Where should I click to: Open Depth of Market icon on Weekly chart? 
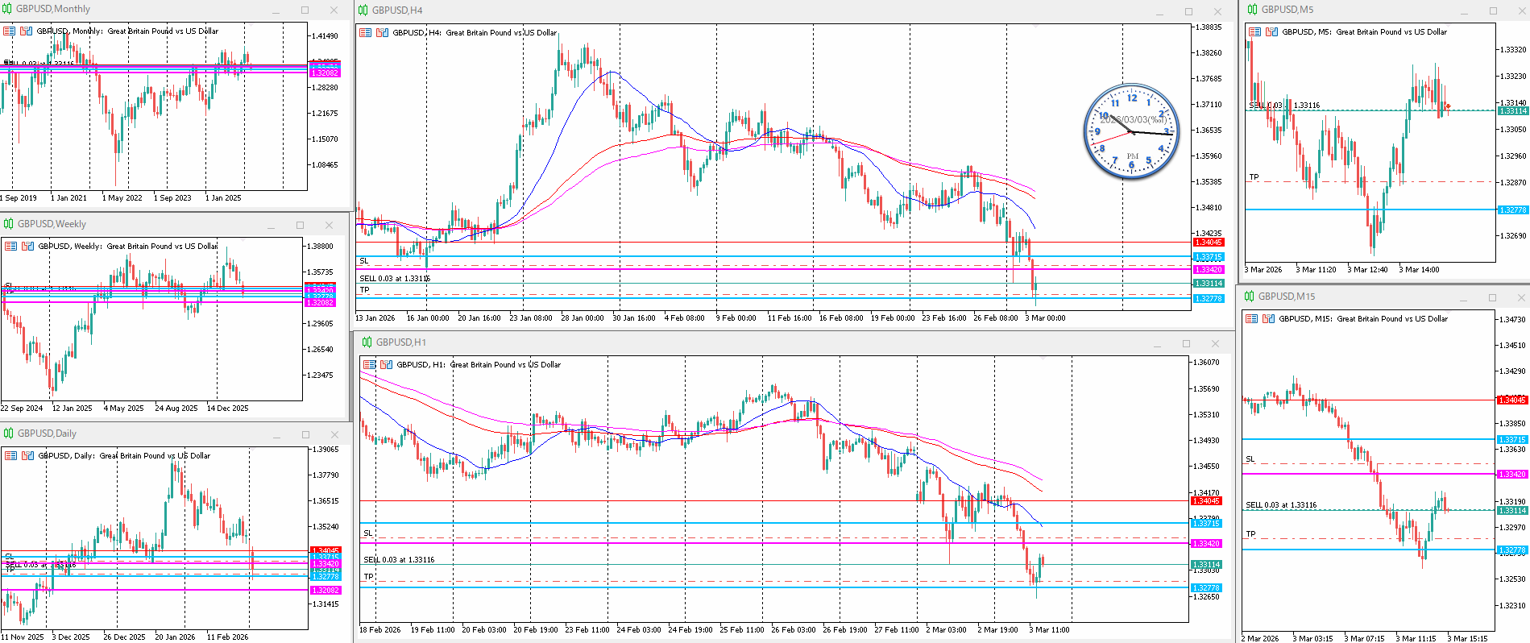pos(27,247)
